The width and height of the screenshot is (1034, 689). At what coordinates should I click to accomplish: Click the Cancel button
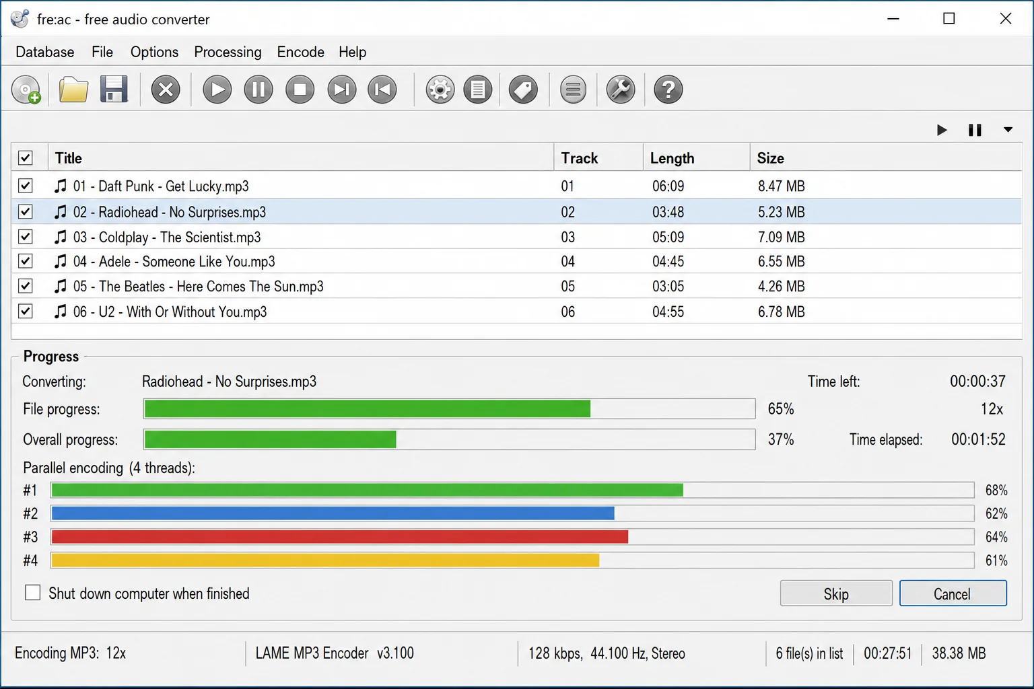click(953, 593)
